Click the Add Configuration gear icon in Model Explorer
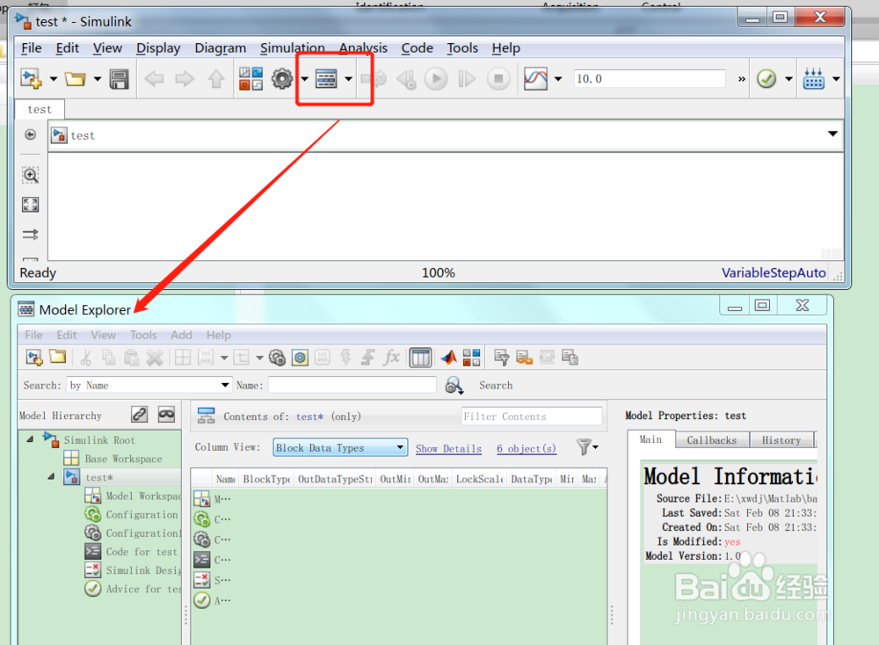 (x=277, y=358)
